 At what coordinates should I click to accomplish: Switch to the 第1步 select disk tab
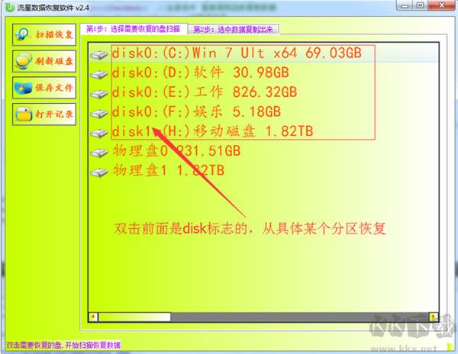(x=133, y=29)
